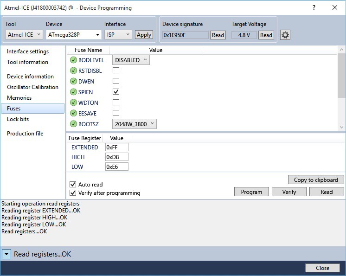Read the target voltage
The height and width of the screenshot is (276, 346).
[266, 35]
